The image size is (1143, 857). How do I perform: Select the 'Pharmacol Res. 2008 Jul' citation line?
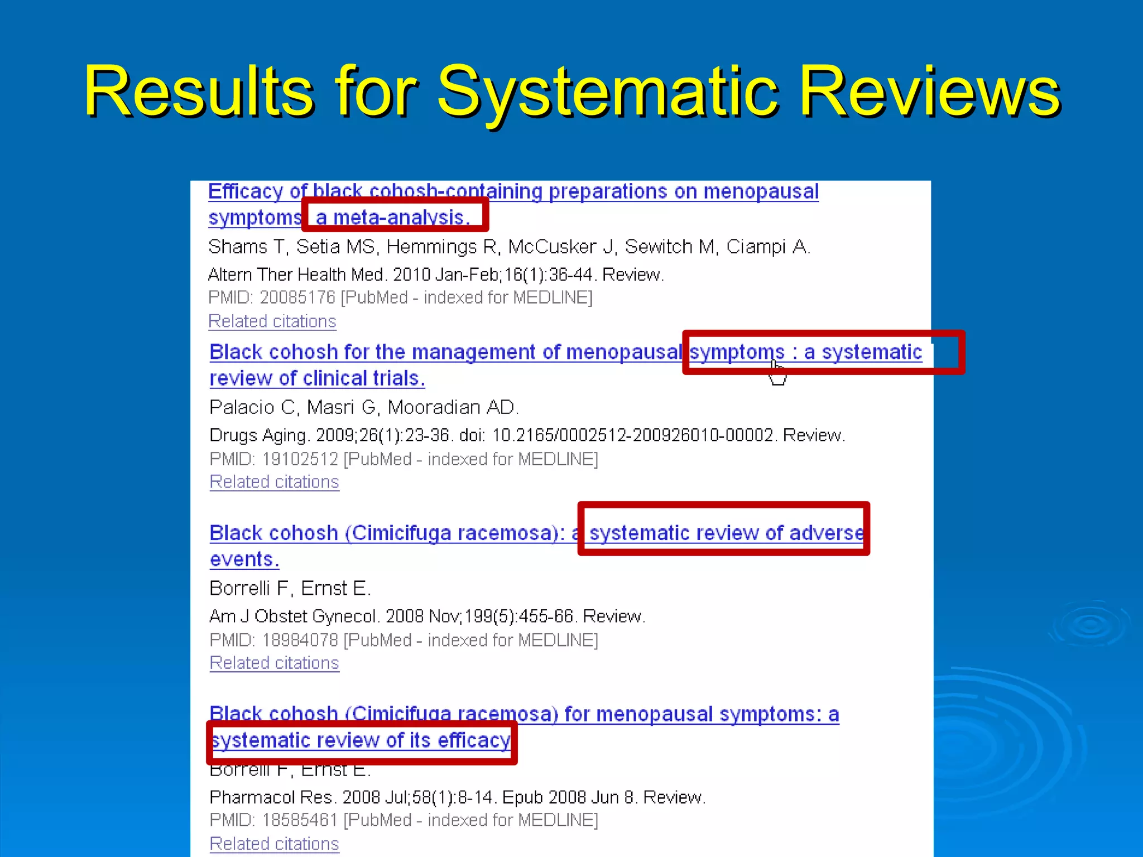coord(458,797)
